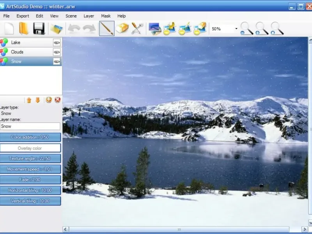Click the picture with yellow bird icon

(169, 28)
